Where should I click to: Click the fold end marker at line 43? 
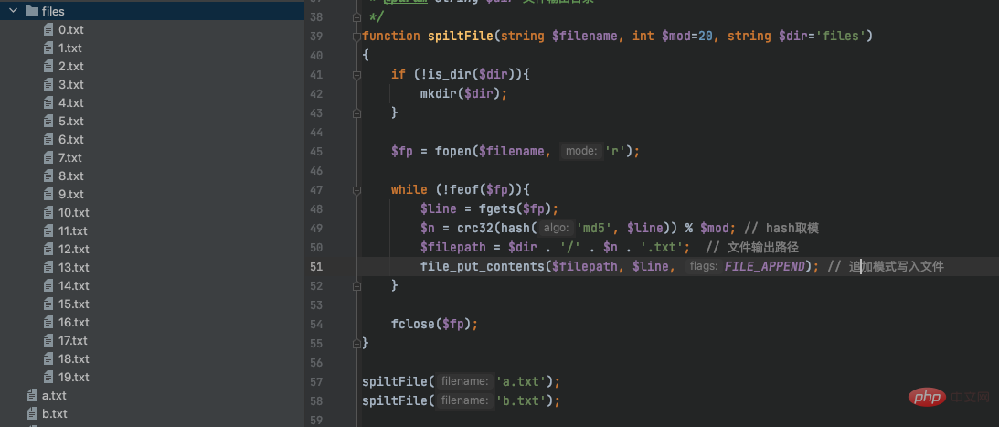point(356,112)
